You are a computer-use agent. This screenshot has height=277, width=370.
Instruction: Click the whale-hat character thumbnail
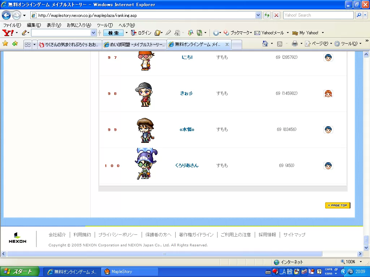(x=146, y=164)
